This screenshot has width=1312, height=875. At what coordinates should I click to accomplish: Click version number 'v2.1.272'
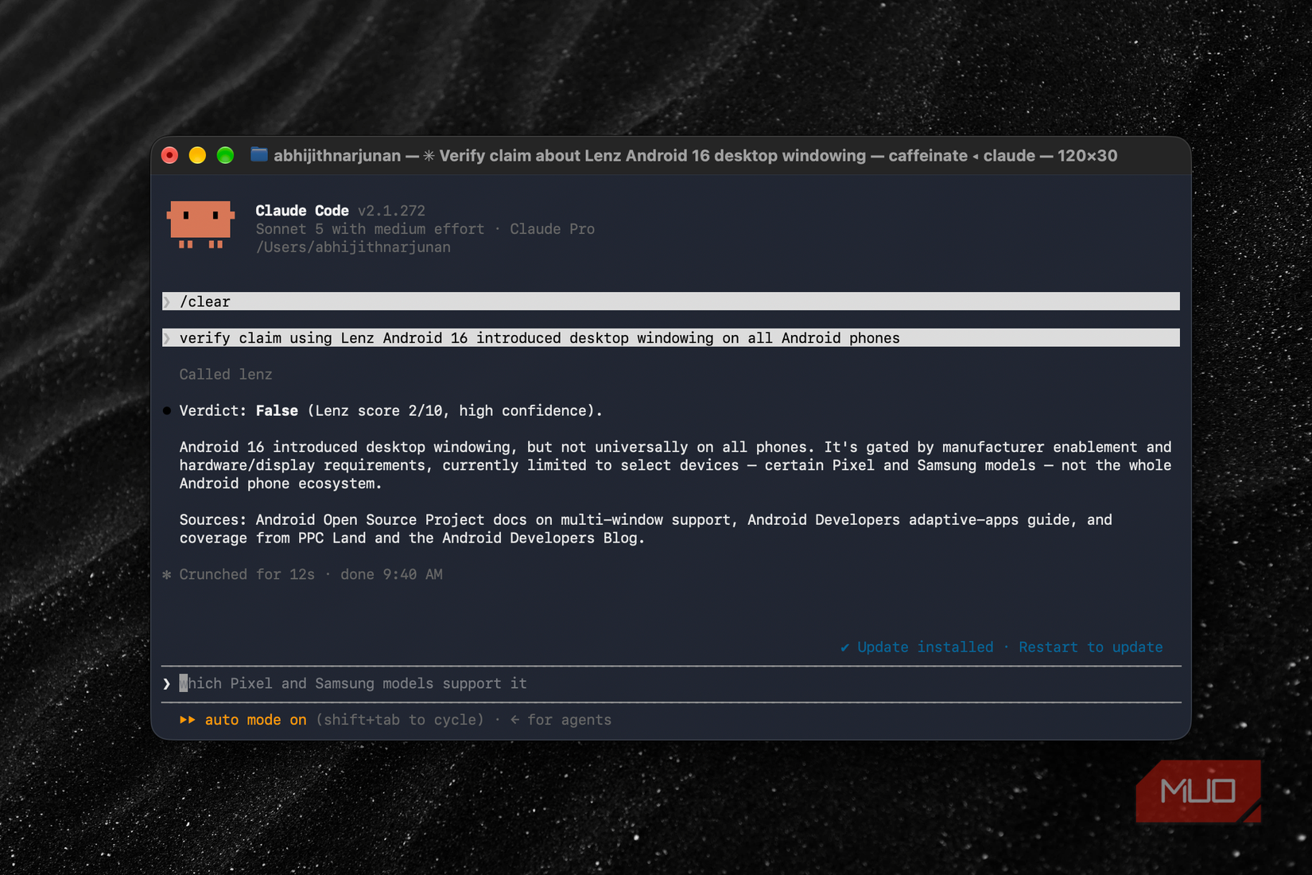pos(391,211)
